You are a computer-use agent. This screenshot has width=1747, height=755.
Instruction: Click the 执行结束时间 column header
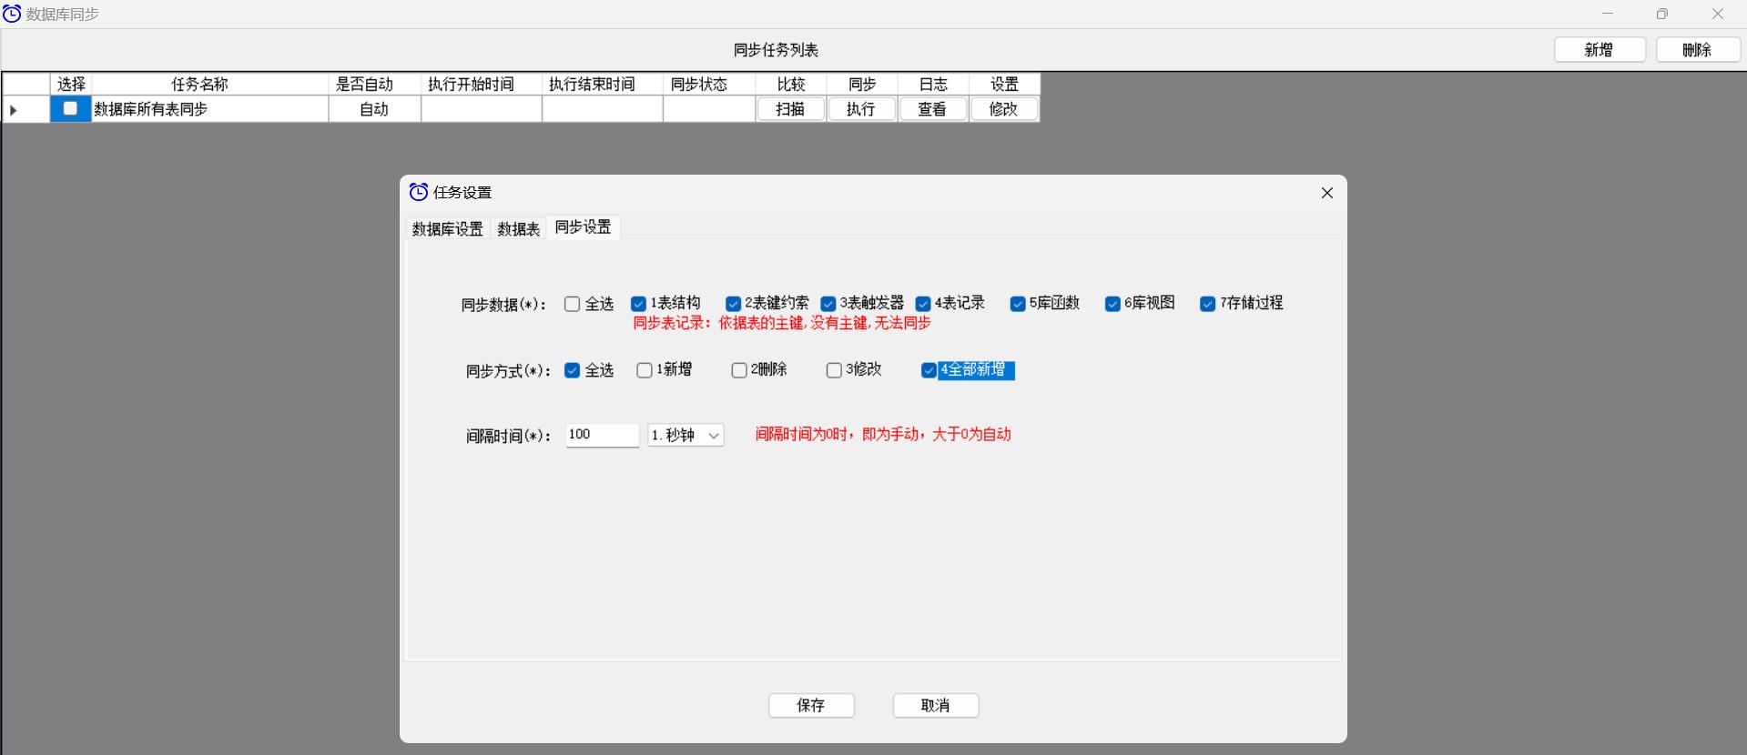(x=602, y=85)
